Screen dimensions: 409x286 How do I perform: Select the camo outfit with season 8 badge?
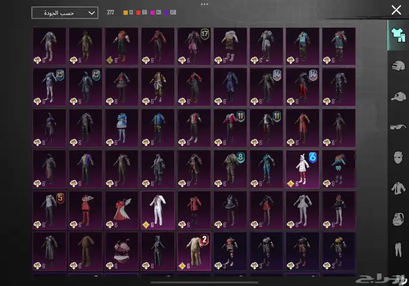(x=230, y=169)
